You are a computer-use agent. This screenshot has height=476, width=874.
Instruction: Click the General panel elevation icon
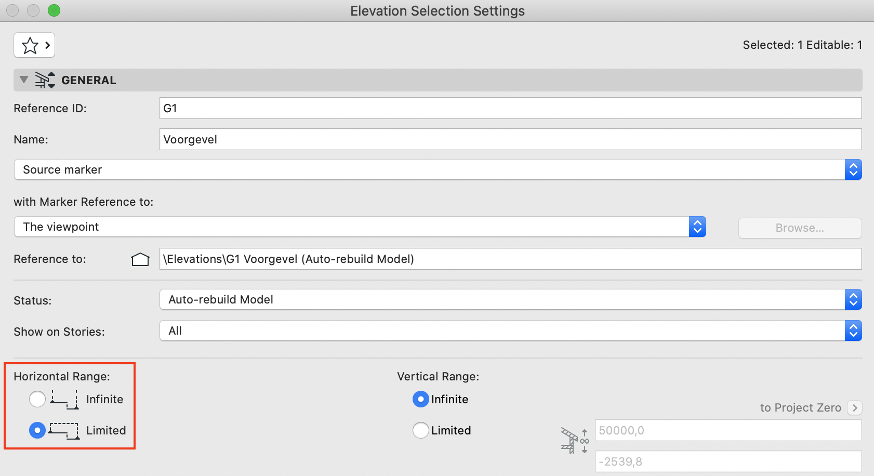point(45,80)
